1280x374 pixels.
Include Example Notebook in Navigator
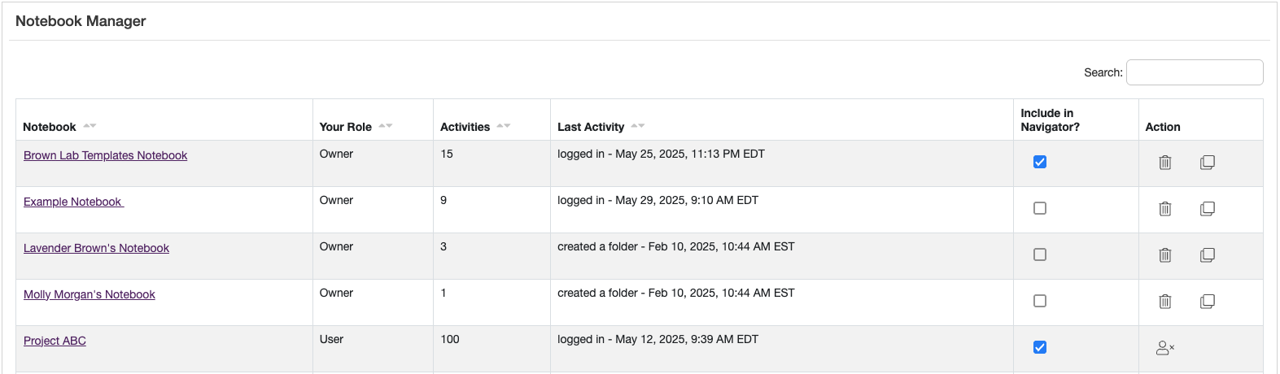pyautogui.click(x=1040, y=208)
